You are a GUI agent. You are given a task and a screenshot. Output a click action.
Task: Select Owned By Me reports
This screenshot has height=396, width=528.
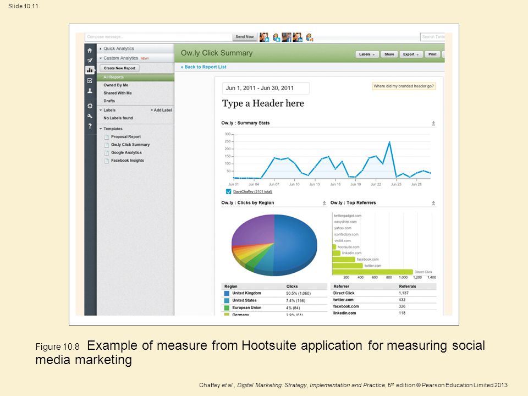[x=116, y=85]
